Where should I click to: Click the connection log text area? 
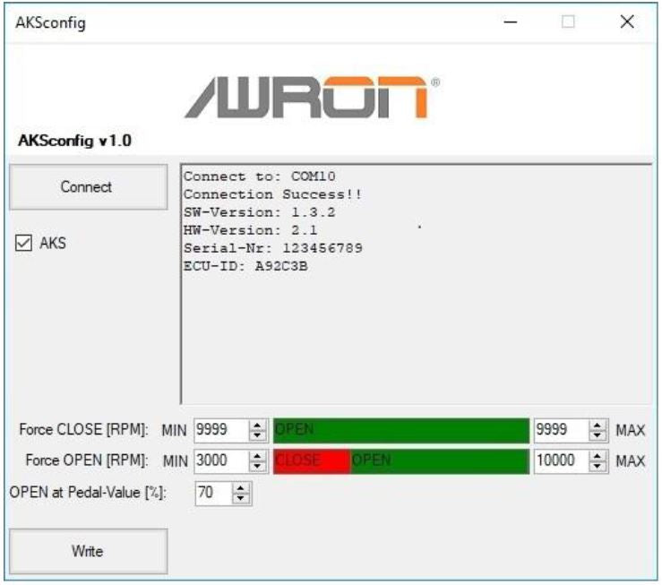click(x=417, y=284)
